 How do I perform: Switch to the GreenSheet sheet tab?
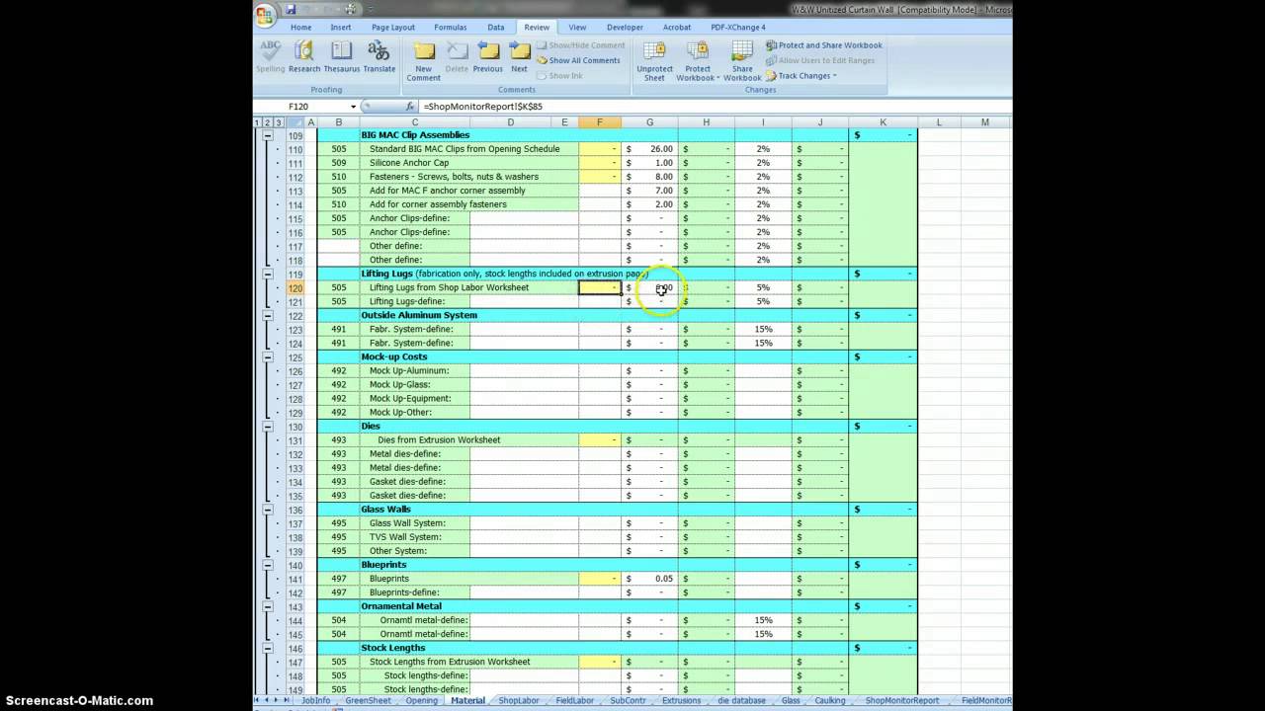click(x=368, y=700)
